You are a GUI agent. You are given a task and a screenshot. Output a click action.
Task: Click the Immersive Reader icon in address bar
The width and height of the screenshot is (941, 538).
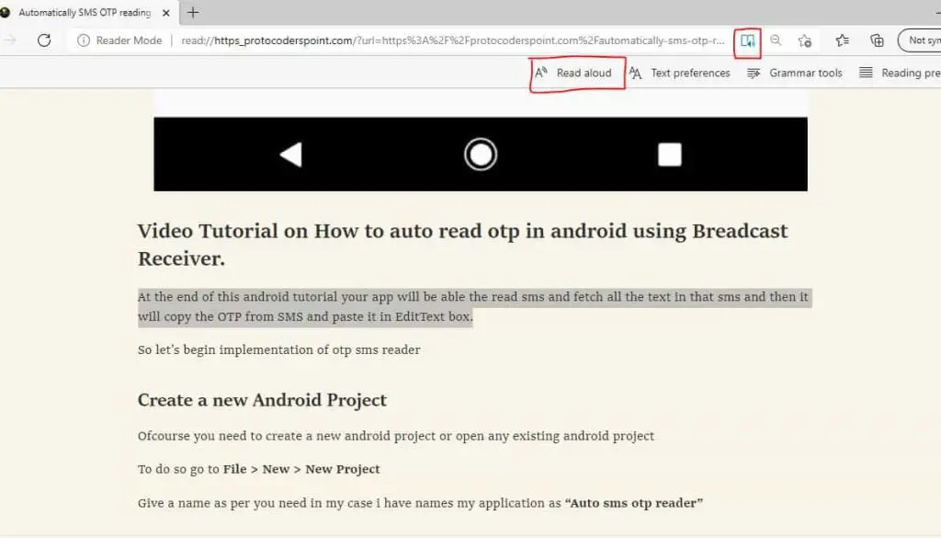[747, 40]
